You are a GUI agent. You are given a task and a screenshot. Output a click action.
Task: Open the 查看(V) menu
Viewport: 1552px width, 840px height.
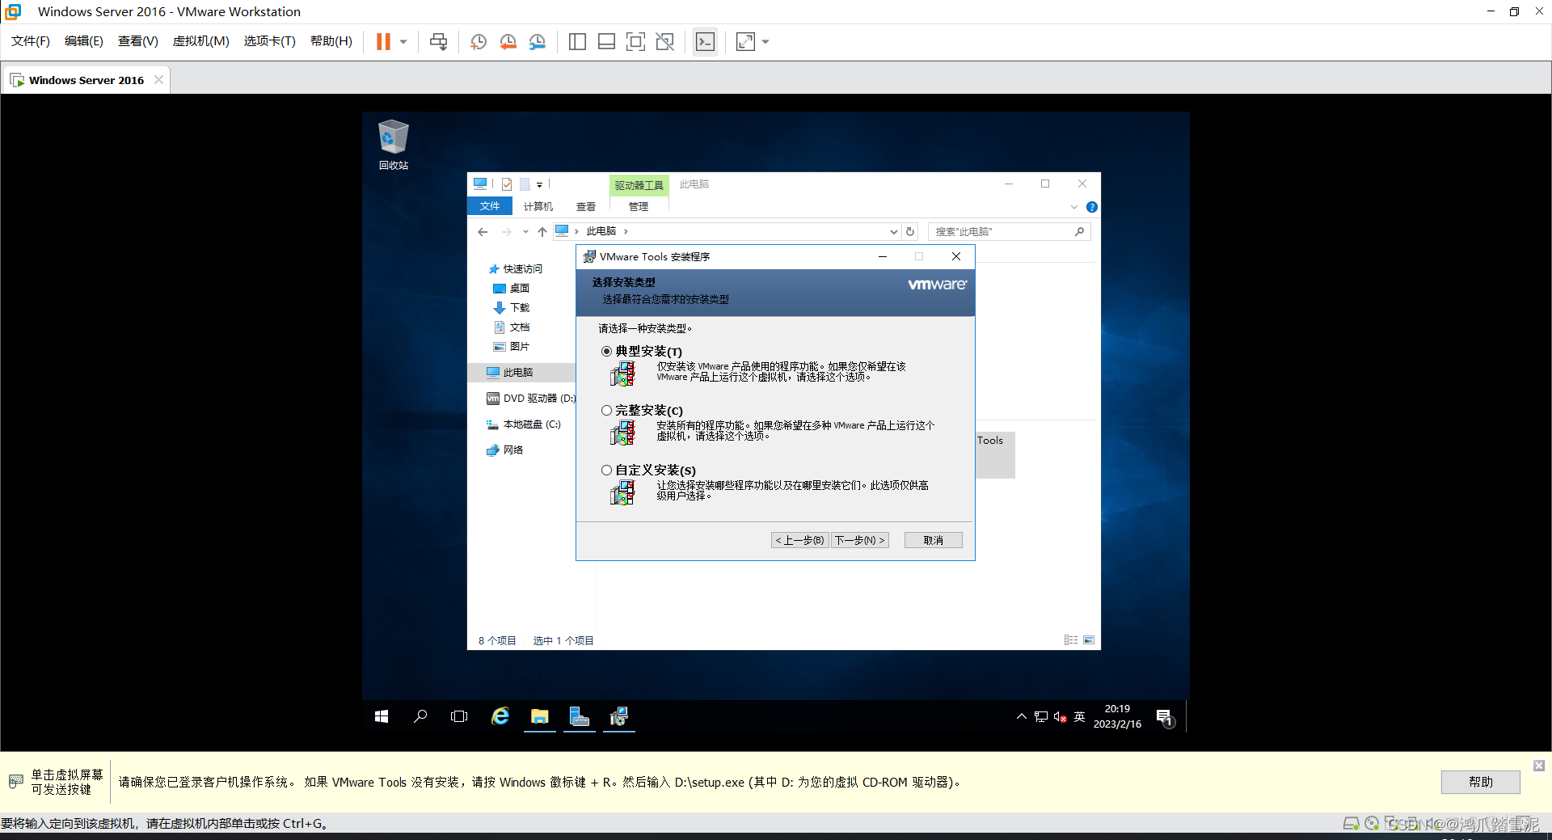point(138,41)
